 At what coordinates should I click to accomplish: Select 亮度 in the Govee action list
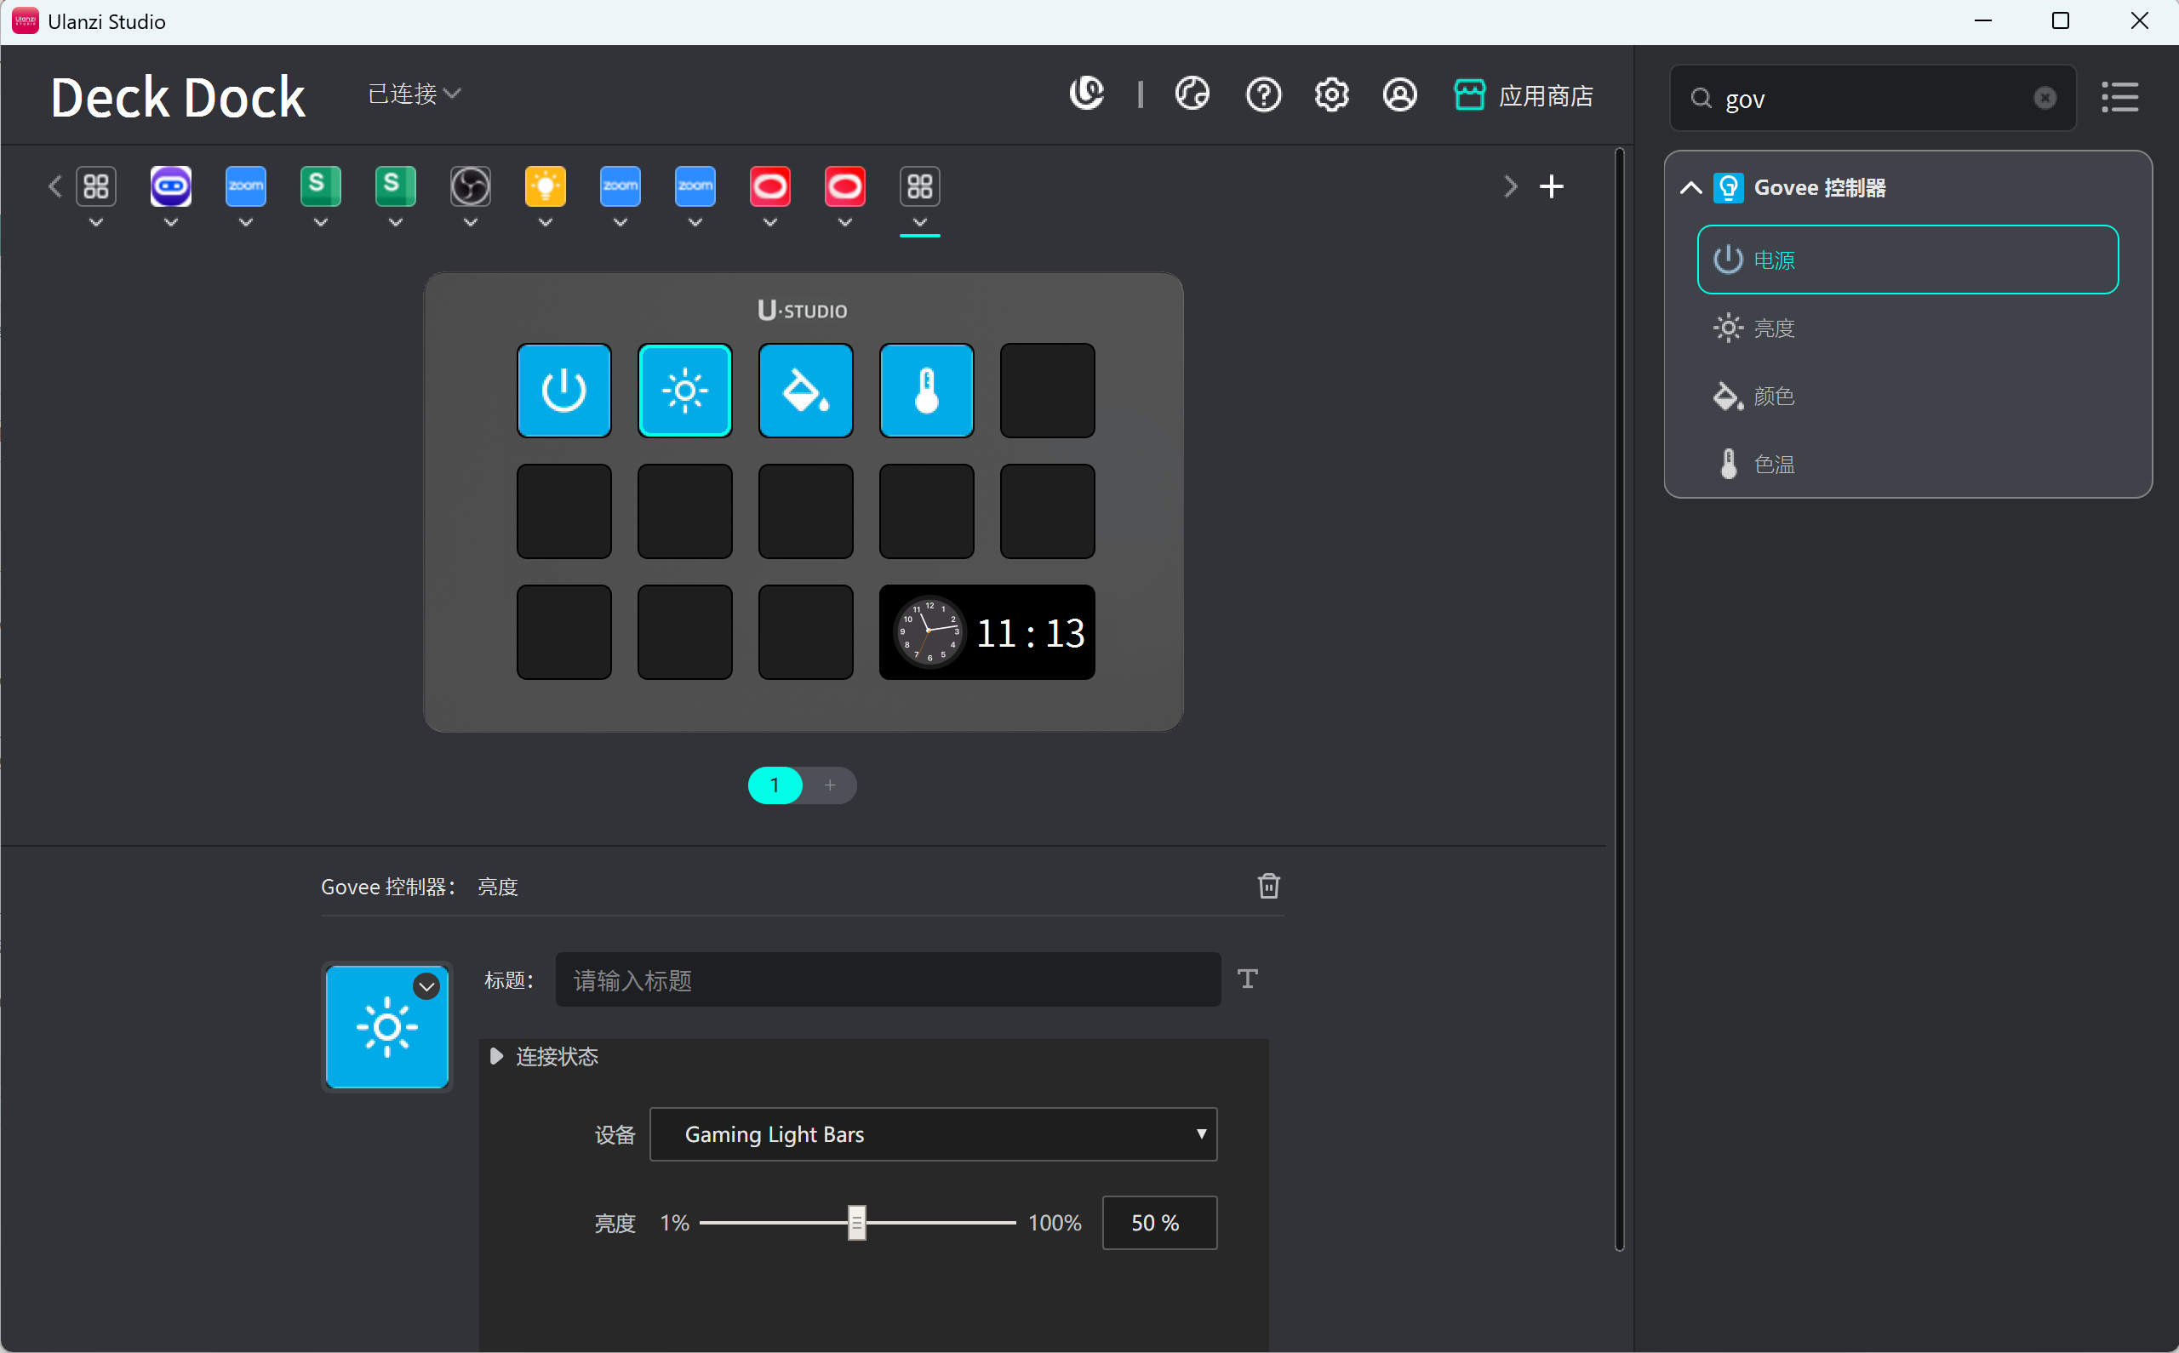pos(1773,328)
